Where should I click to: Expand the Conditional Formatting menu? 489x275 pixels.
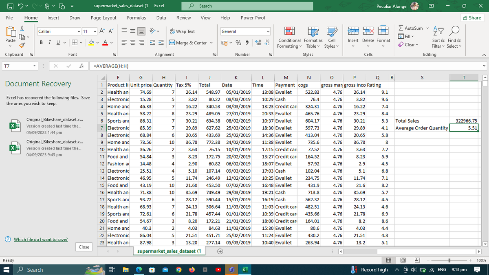[289, 37]
